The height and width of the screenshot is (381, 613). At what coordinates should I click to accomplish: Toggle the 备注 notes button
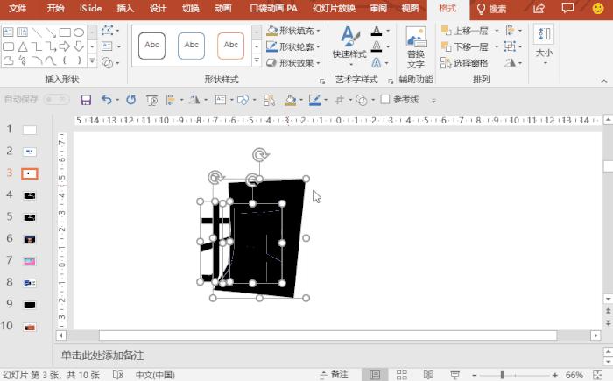(335, 375)
